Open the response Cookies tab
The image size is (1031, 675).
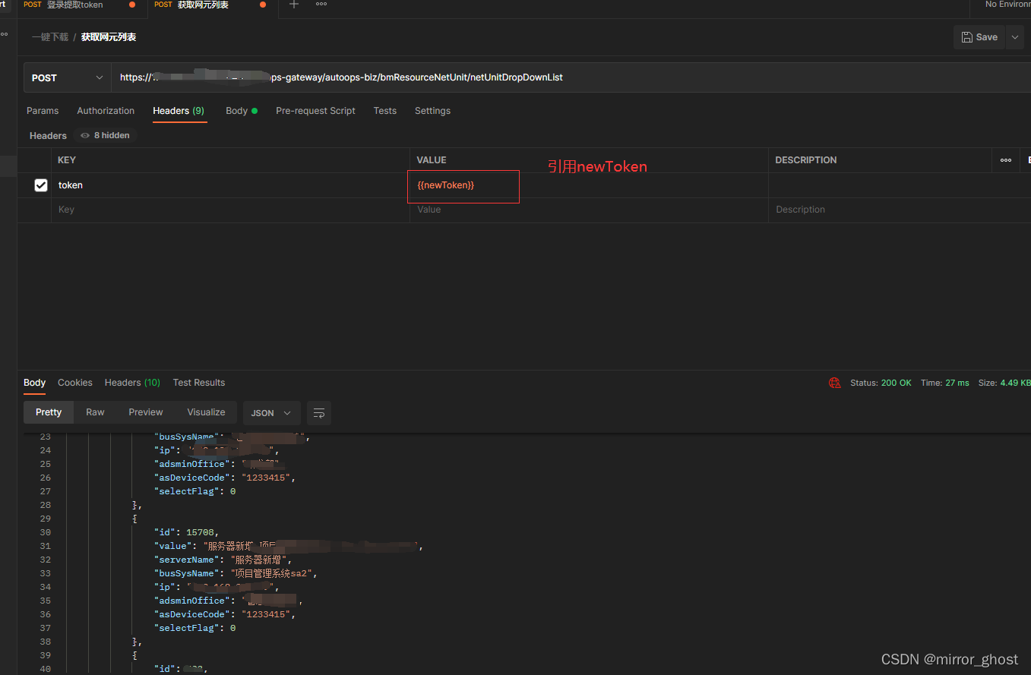point(75,383)
